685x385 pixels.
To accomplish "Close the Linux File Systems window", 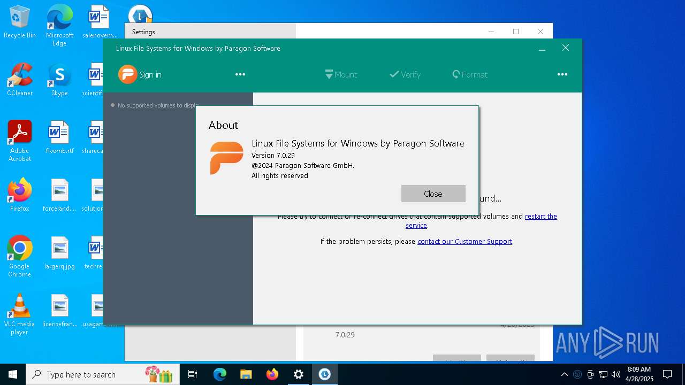I will click(x=566, y=48).
